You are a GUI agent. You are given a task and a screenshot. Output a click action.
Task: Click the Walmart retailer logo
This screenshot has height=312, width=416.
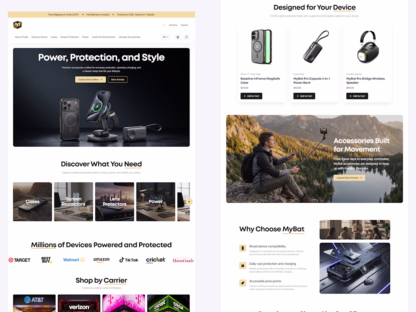coord(74,260)
